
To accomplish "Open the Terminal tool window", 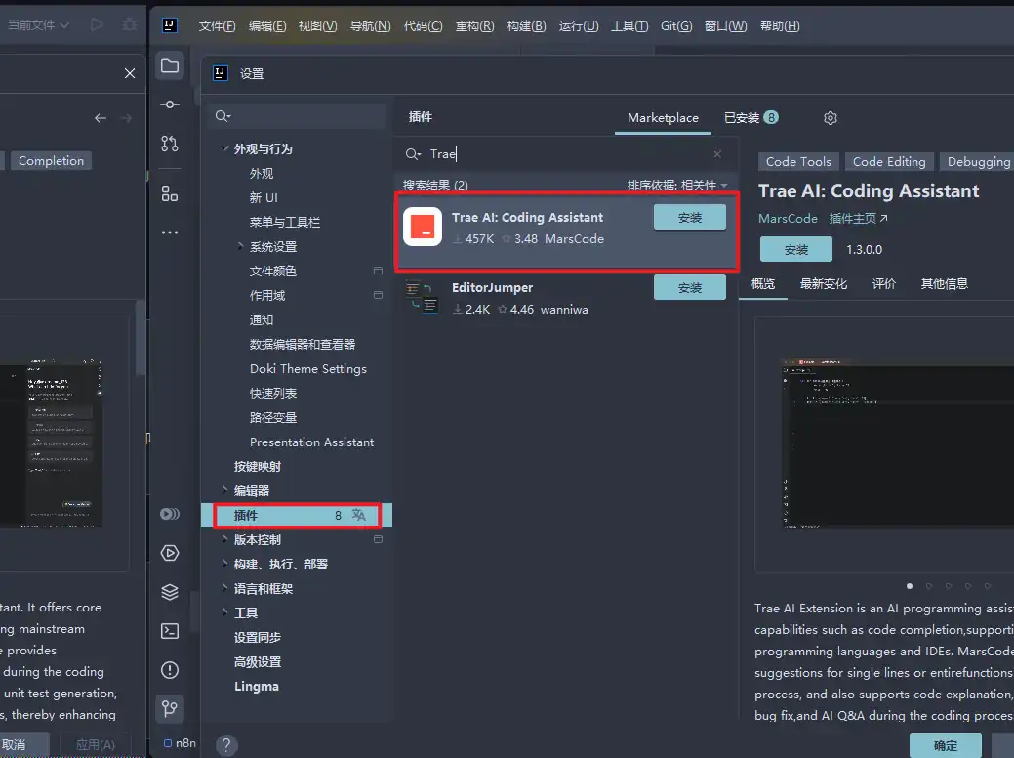I will point(170,631).
